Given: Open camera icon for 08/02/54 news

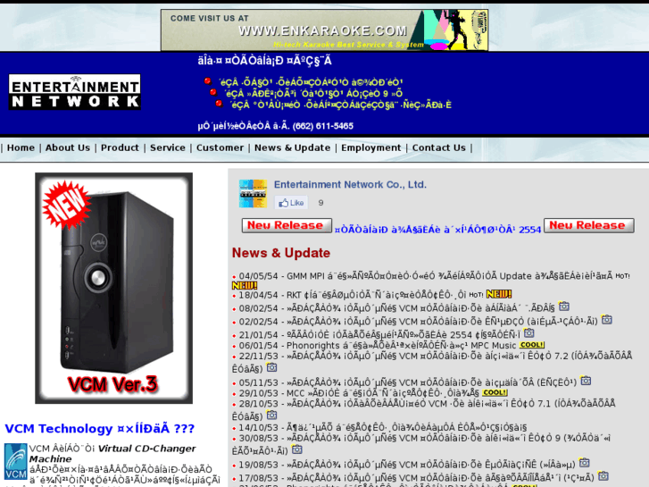Looking at the screenshot, I should point(563,306).
